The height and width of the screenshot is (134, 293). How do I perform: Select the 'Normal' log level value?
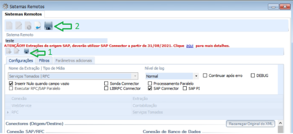coord(169,76)
